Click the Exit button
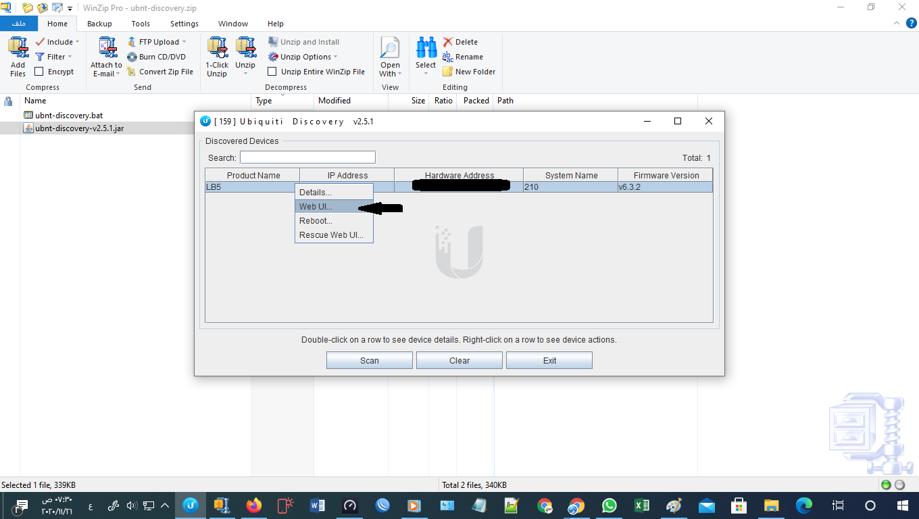This screenshot has width=919, height=519. [549, 361]
